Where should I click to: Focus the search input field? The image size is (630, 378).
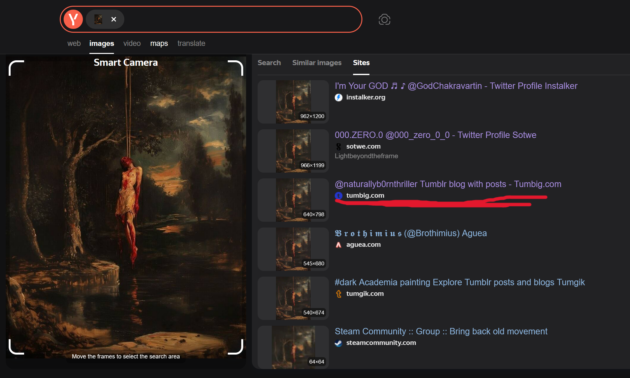pyautogui.click(x=241, y=19)
